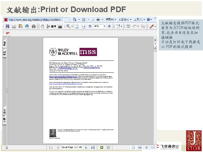Expand the Help dropdown arrow
Screen dimensions: 203x152
click(151, 20)
